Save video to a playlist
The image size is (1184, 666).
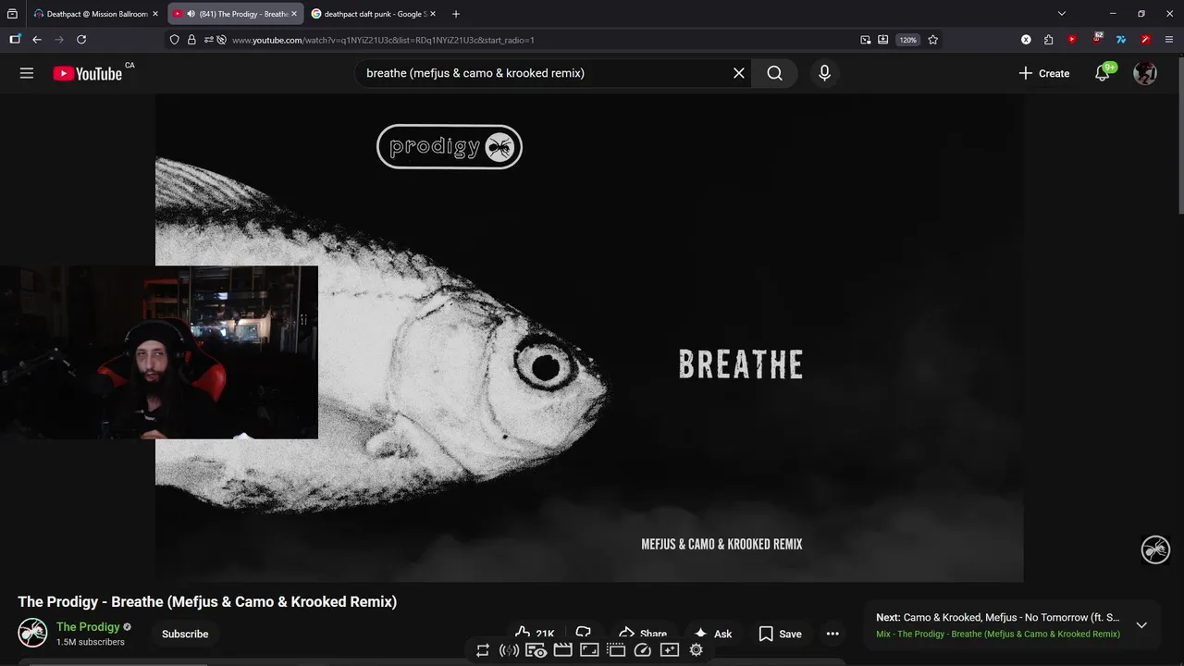tap(780, 634)
